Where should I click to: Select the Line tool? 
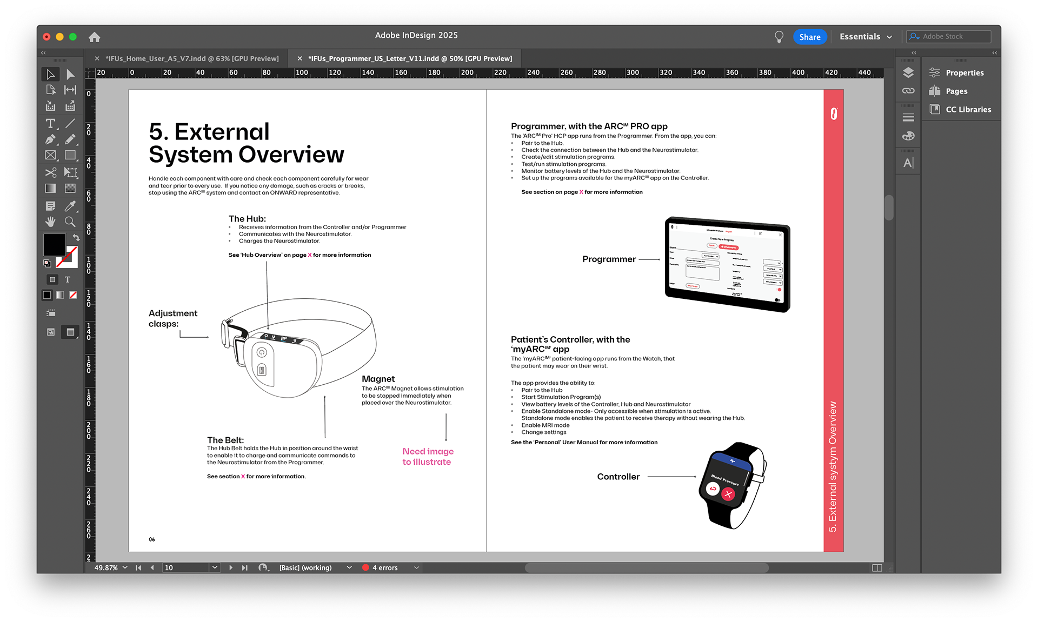[x=70, y=124]
